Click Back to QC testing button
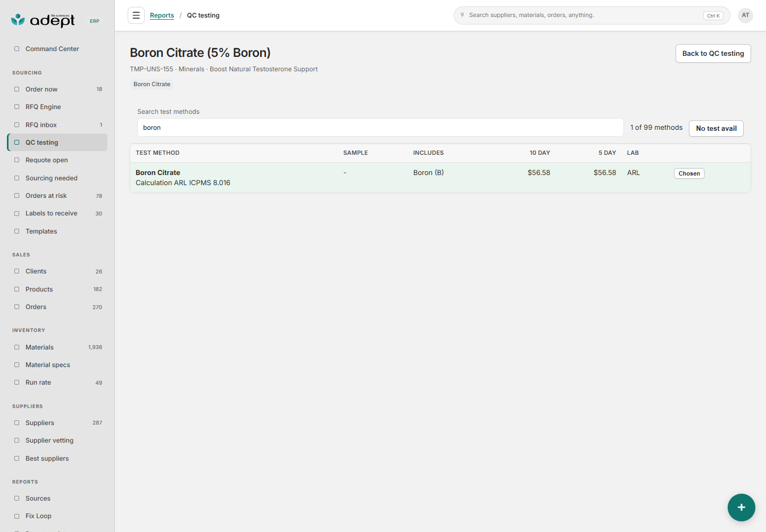766x532 pixels. click(713, 53)
